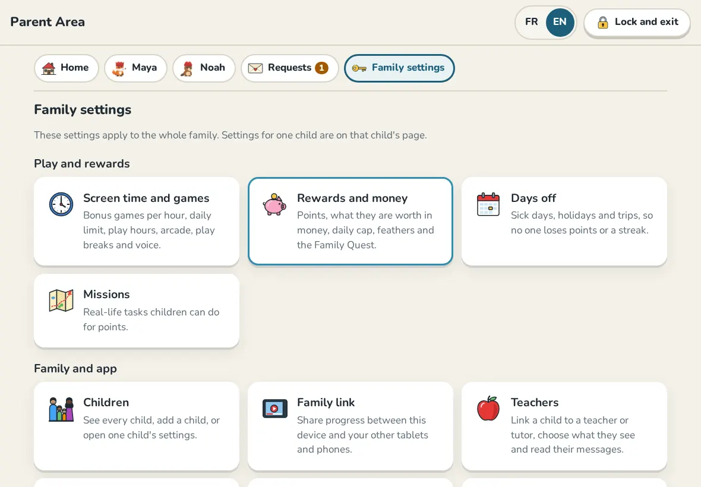701x487 pixels.
Task: Click the description 'Real-life tasks children can do for points.'
Action: (x=151, y=320)
